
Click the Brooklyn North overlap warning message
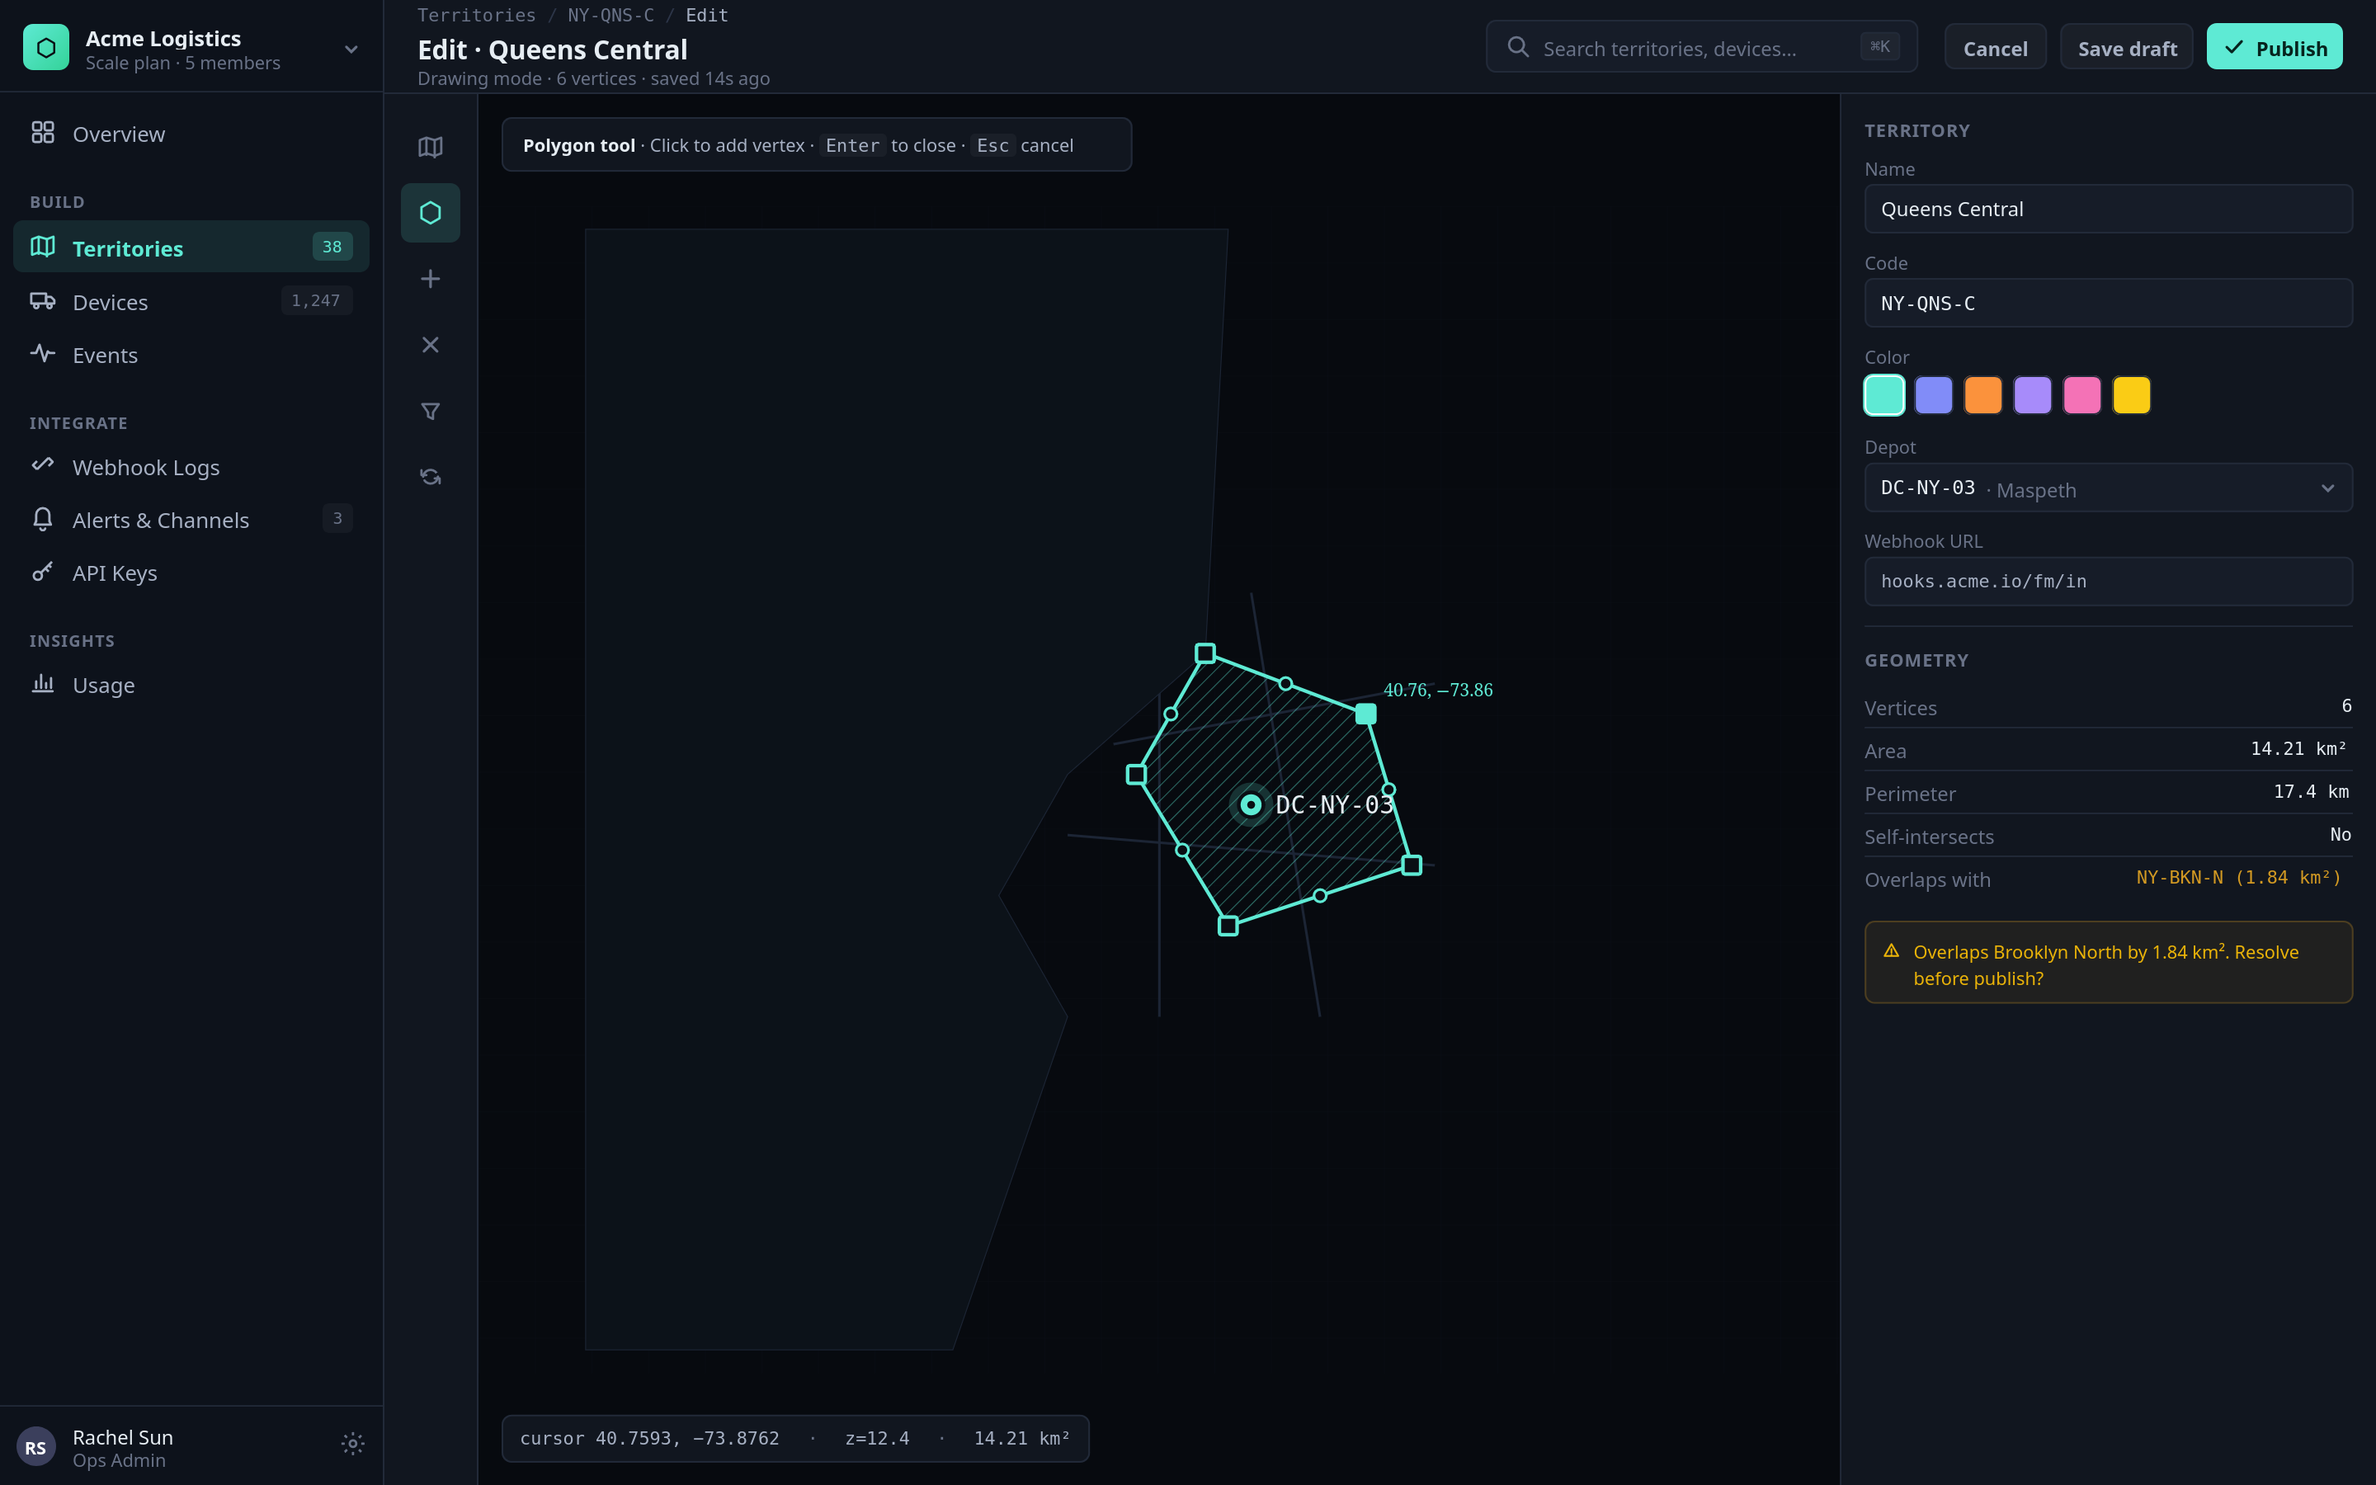(x=2107, y=964)
